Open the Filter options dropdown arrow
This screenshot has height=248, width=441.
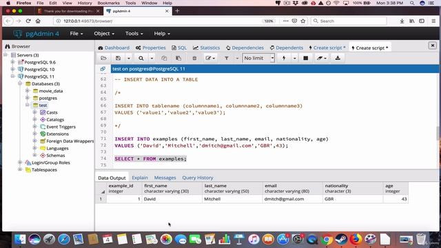click(237, 58)
